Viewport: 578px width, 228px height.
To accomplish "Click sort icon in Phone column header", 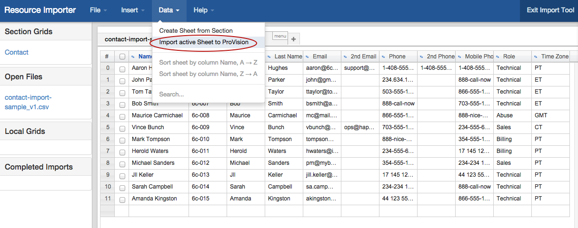I will pyautogui.click(x=384, y=57).
